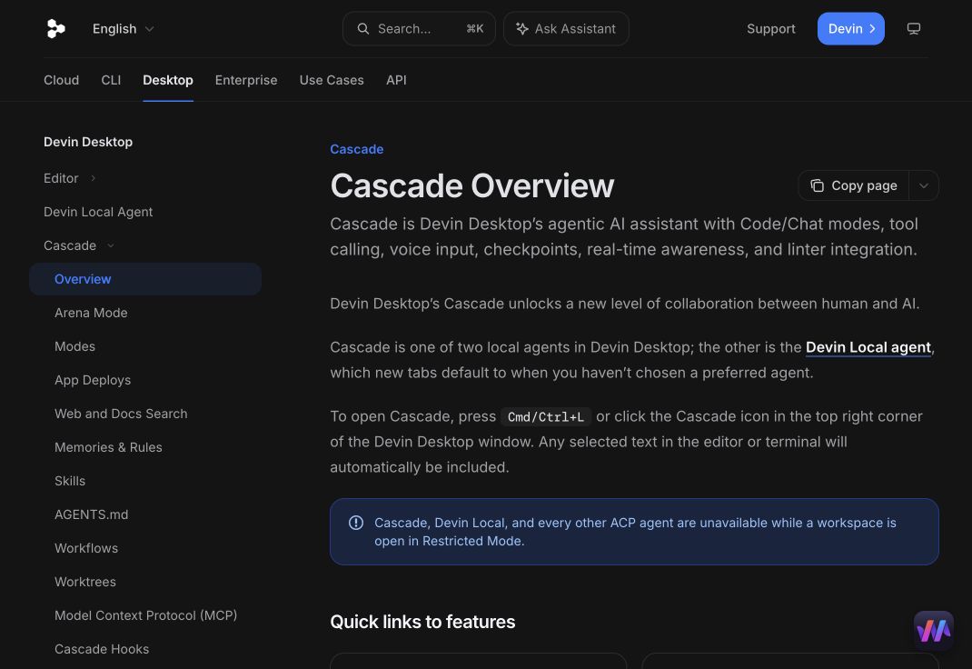Click the chevron arrow on Devin button
Screen dimensions: 972x669
point(872,28)
